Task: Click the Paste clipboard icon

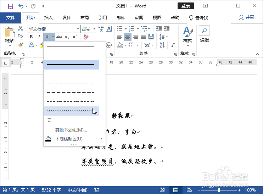Action: click(x=9, y=32)
